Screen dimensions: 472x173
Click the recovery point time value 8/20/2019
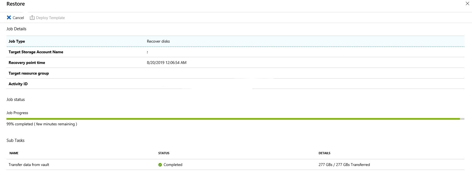167,63
